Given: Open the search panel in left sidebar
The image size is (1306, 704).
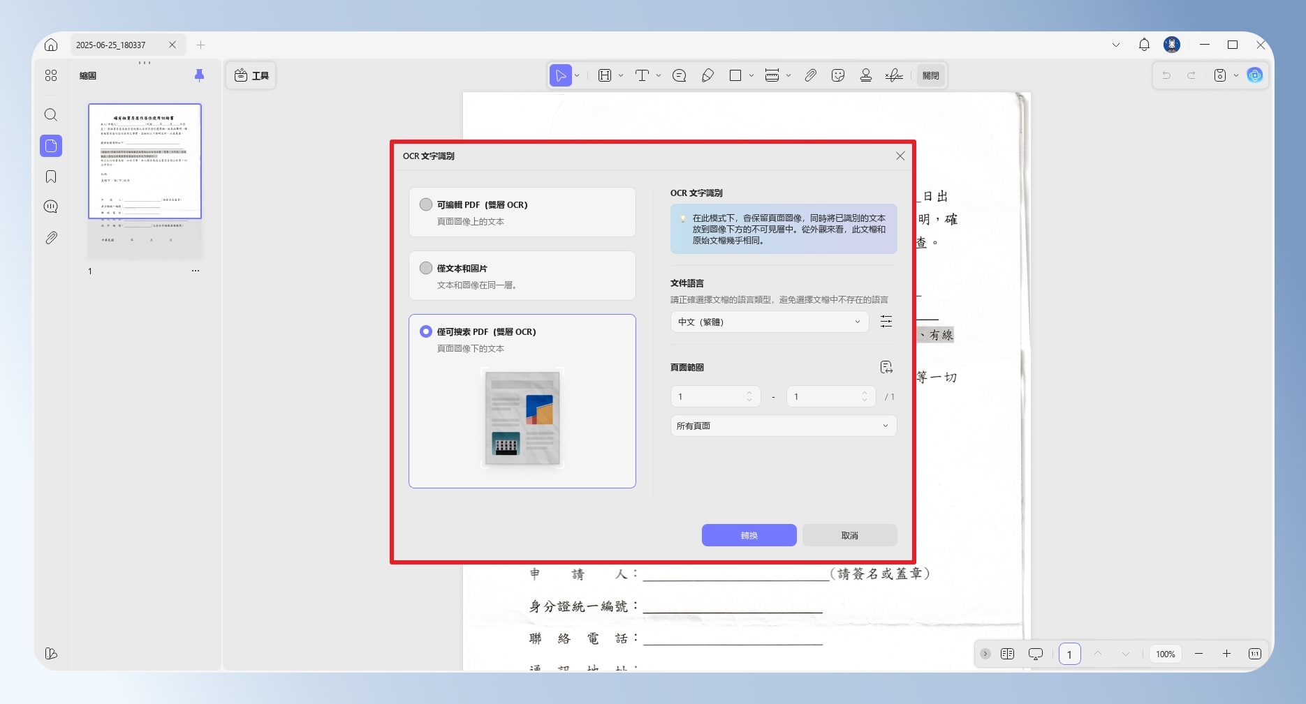Looking at the screenshot, I should click(51, 114).
